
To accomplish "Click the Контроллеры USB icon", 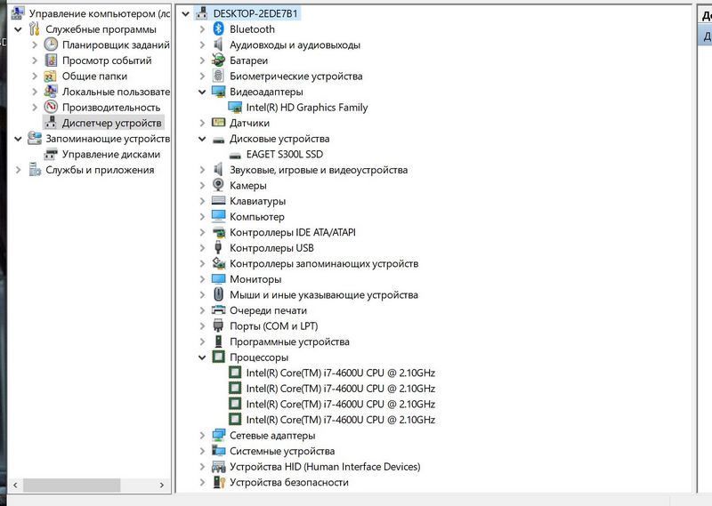I will click(x=219, y=248).
